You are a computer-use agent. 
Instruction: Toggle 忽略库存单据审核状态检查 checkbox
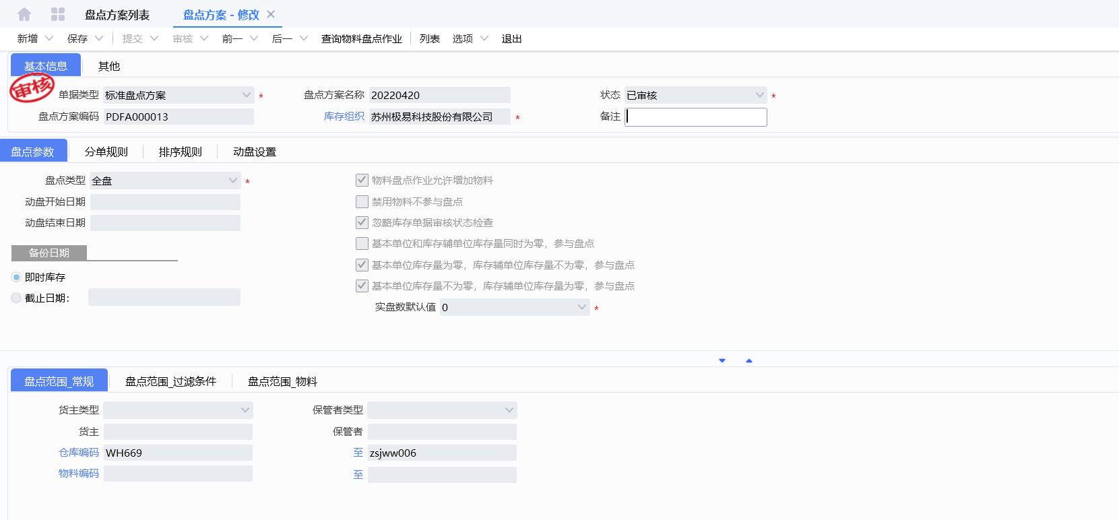362,222
